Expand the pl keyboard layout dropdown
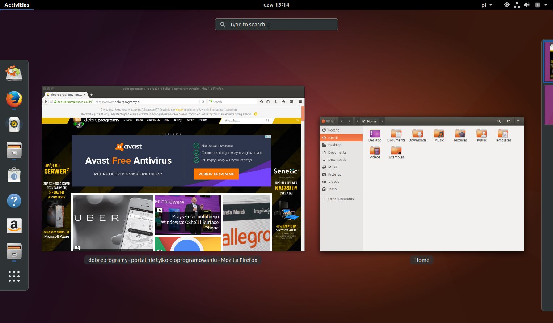553x323 pixels. point(487,5)
